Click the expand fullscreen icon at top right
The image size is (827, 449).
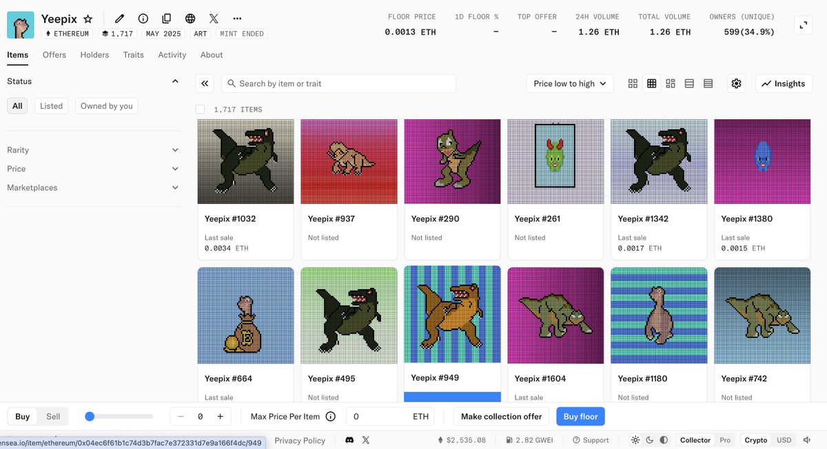[x=803, y=25]
